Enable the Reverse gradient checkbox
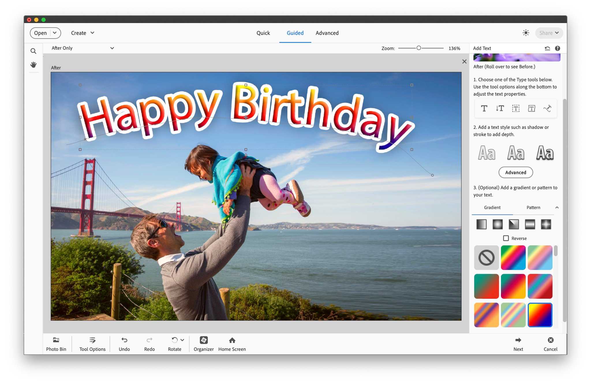 (506, 238)
